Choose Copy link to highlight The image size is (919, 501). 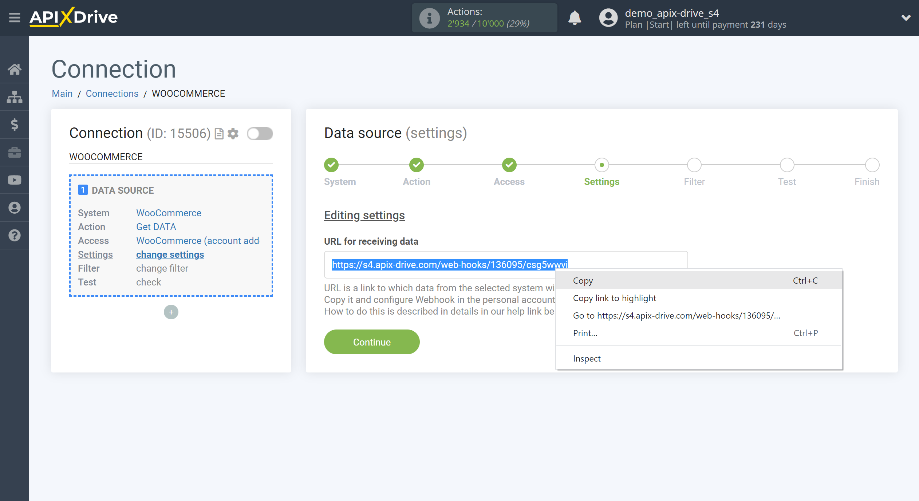click(699, 298)
